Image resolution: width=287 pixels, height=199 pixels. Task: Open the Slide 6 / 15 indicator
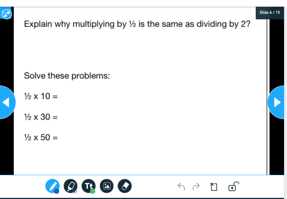point(270,12)
